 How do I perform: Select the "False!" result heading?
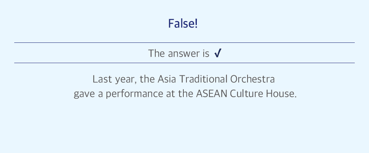coord(183,24)
